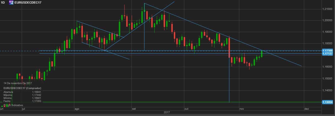
Task: Click the green 1,13054 price level tag
Action: point(328,102)
